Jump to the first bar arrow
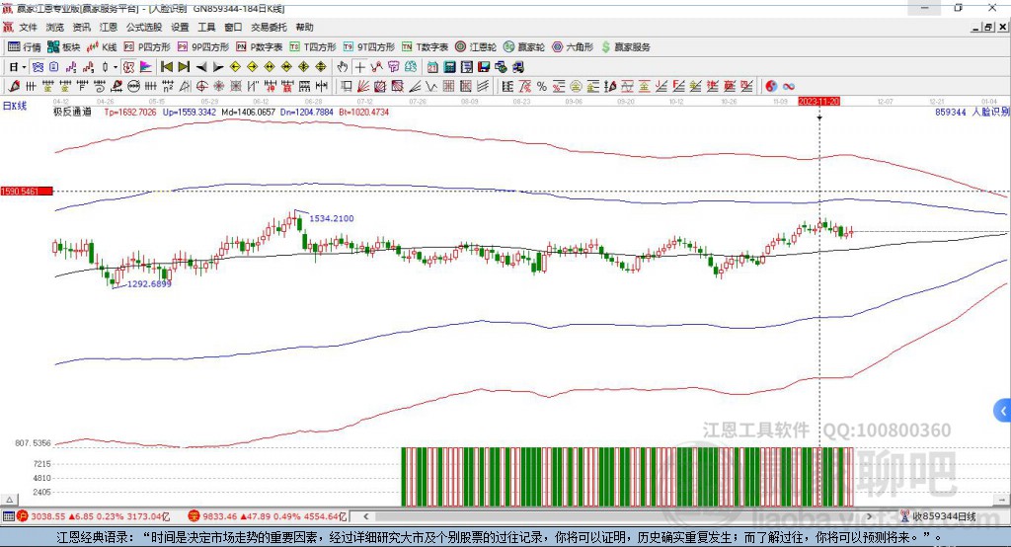The height and width of the screenshot is (547, 1011). 167,67
